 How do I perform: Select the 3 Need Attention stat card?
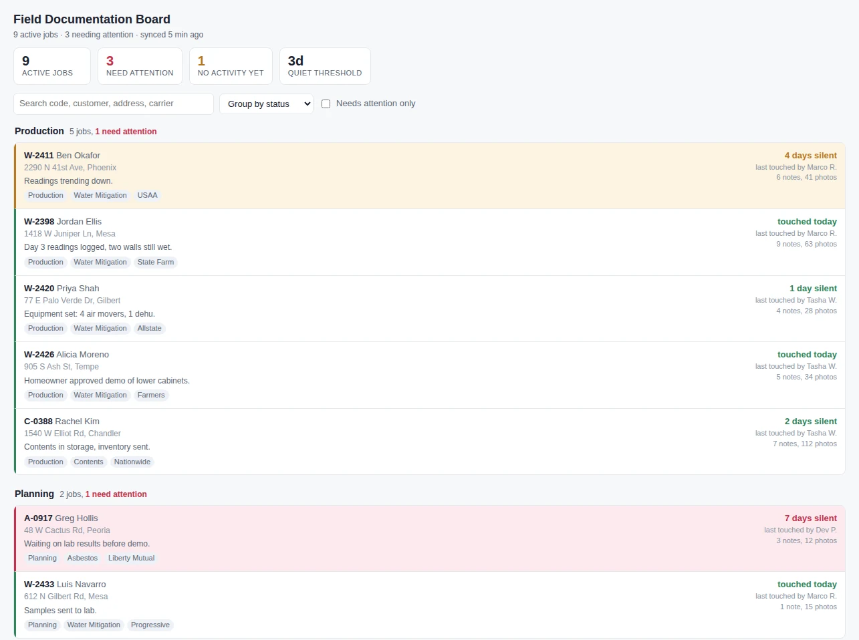140,66
